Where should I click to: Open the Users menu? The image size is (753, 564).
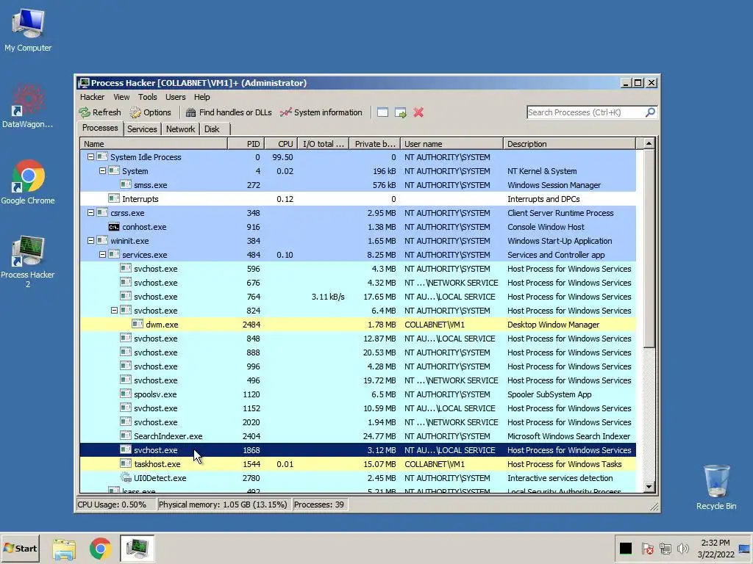click(x=175, y=97)
